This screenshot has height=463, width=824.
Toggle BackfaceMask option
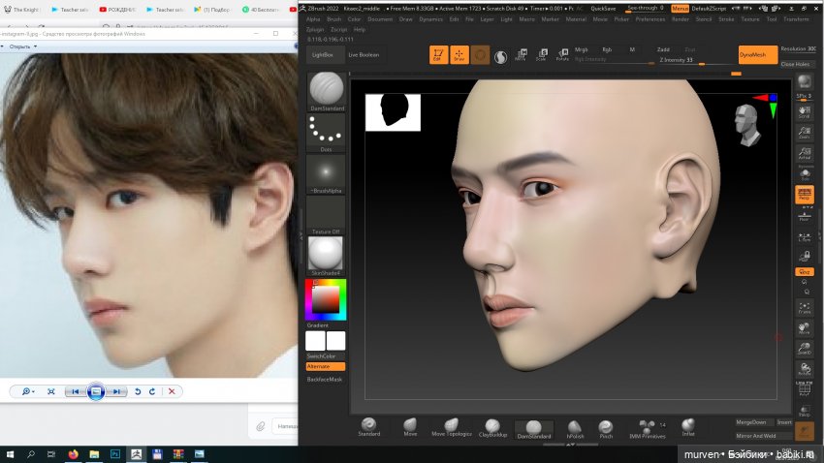pyautogui.click(x=324, y=379)
